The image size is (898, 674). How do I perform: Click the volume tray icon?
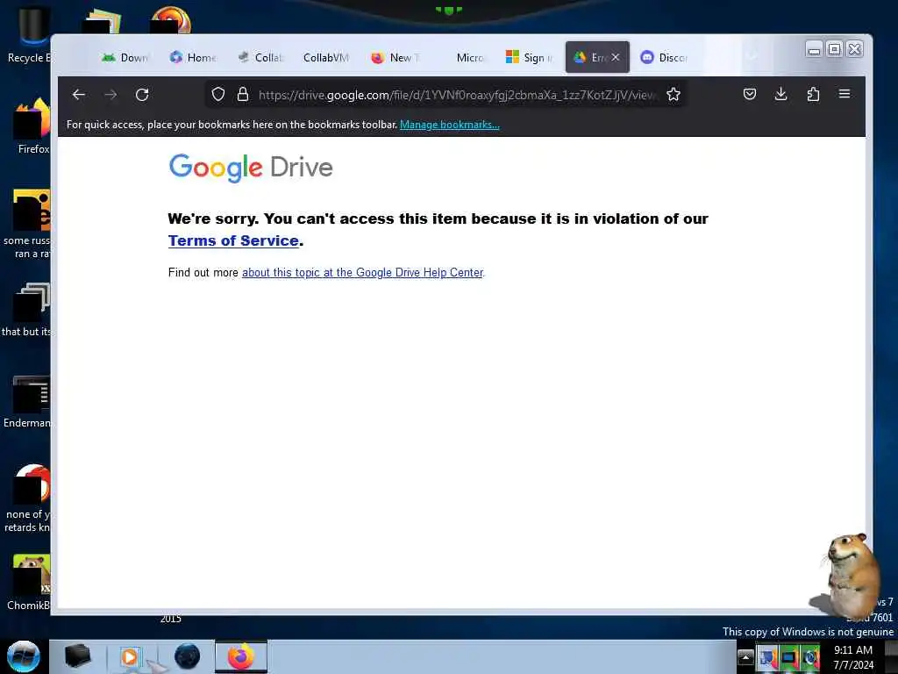point(811,656)
